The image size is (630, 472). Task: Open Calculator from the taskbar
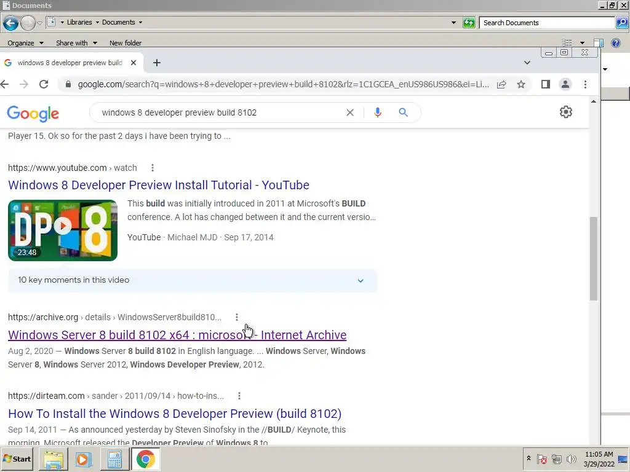(x=114, y=460)
